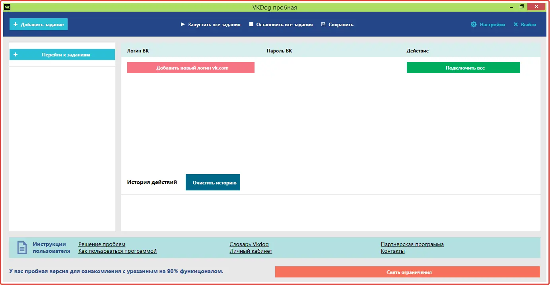Choose Остановить все задания
Screen dimensions: 550x285
[x=281, y=25]
